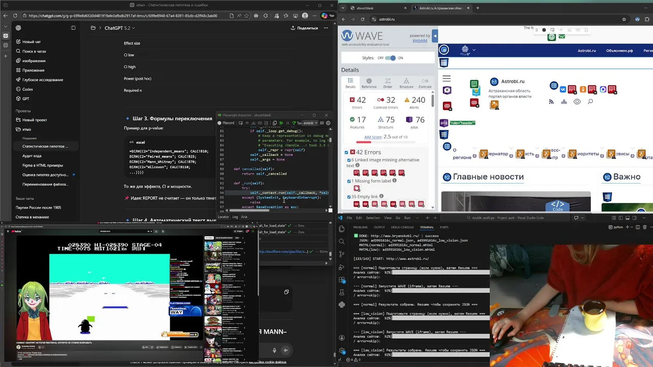Bookmark the astrobl.ru page with the star
Image resolution: width=653 pixels, height=367 pixels.
click(624, 19)
